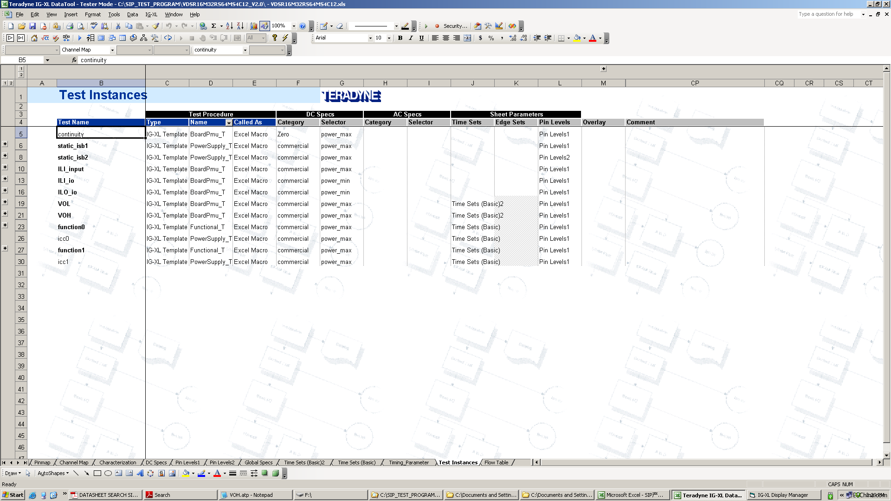Screen dimensions: 891x501
Task: Apply blue Line Color on drawing toolbar
Action: 201,473
